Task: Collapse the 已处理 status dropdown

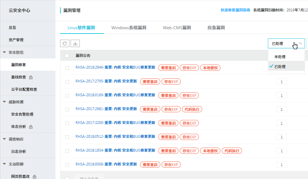Action: pos(286,43)
